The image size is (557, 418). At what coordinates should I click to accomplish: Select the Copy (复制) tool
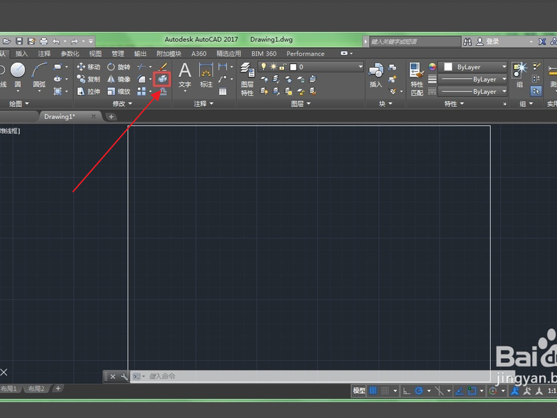click(x=88, y=79)
